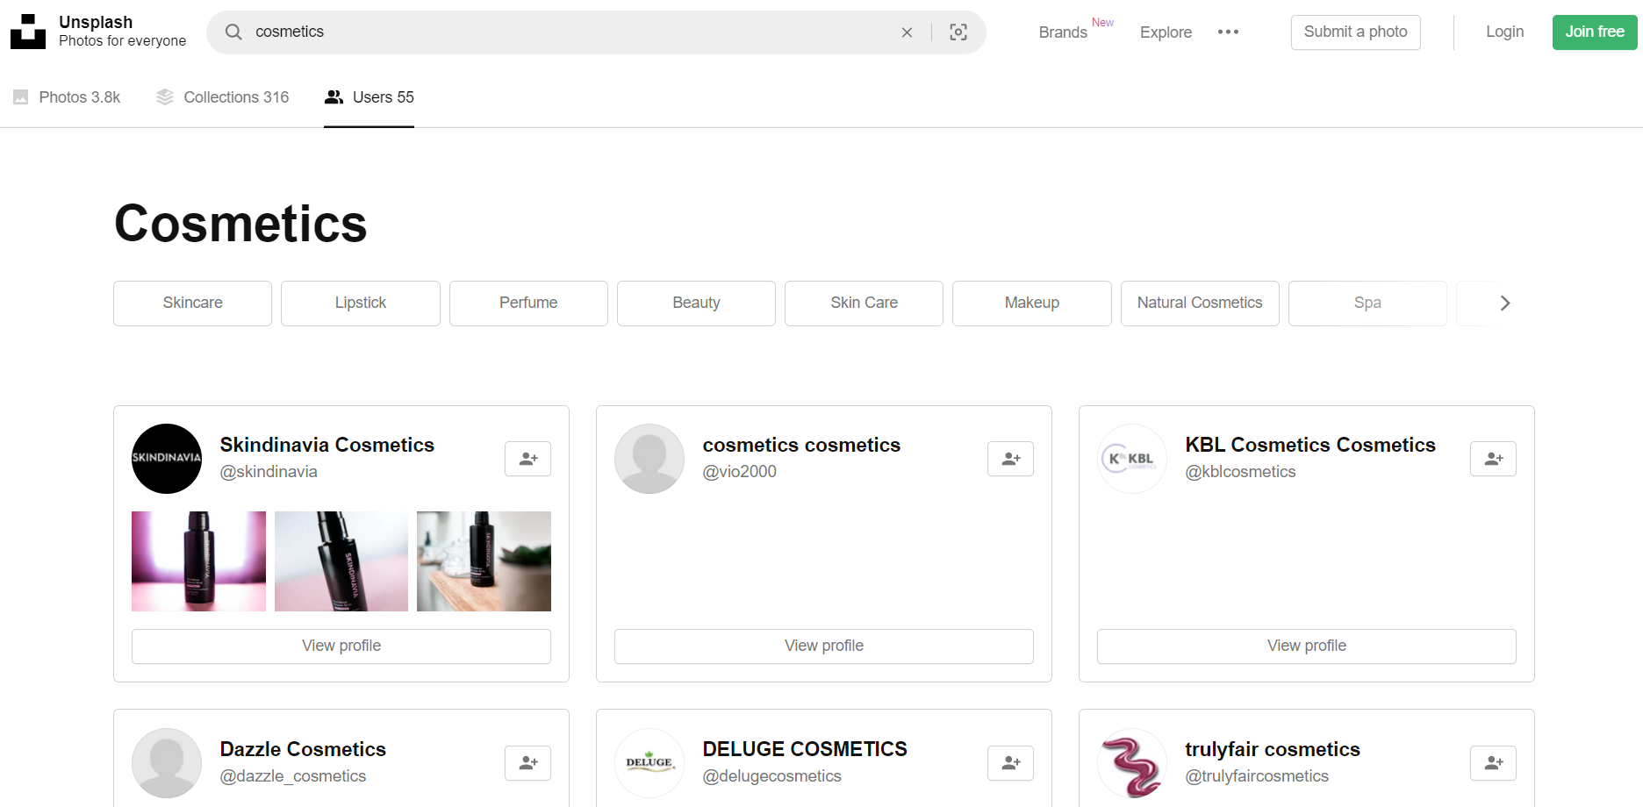Switch to the Collections 316 tab

coord(223,97)
